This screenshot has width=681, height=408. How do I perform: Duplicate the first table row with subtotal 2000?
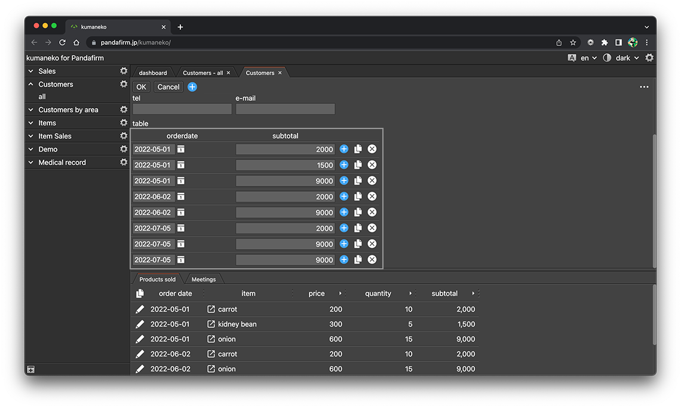358,149
